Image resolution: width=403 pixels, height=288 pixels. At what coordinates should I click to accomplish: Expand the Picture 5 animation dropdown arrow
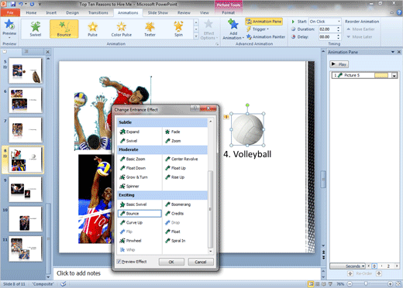coord(394,75)
